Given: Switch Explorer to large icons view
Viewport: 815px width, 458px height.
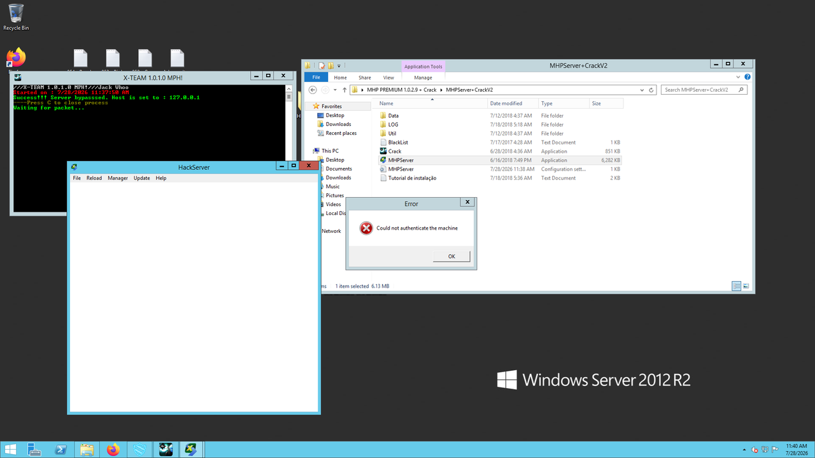Looking at the screenshot, I should (x=746, y=286).
